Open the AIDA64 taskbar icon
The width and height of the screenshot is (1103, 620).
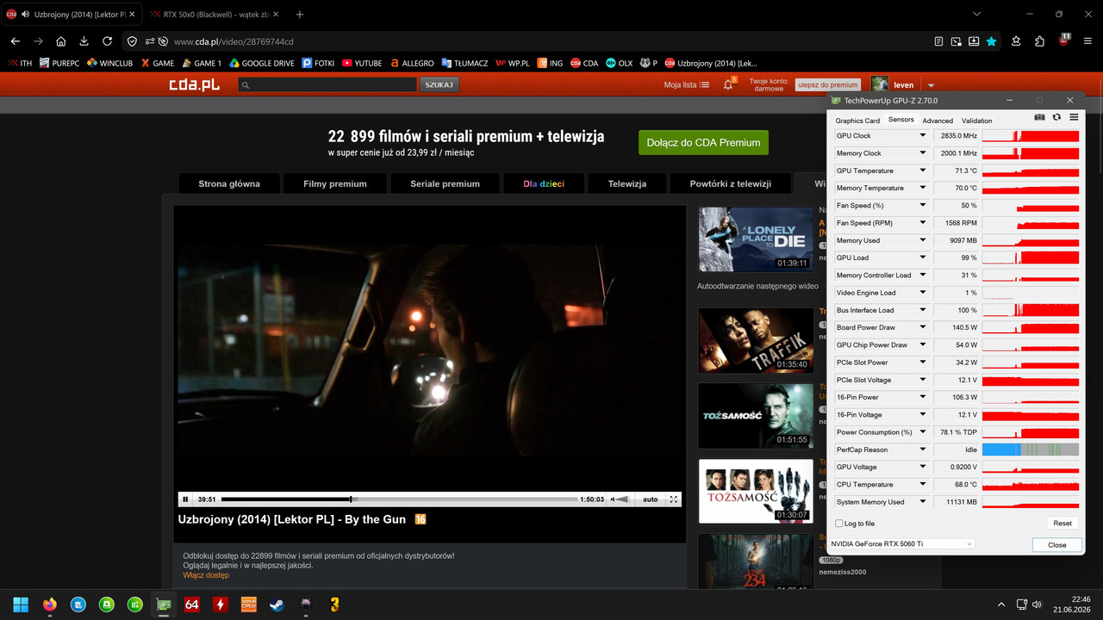tap(191, 604)
